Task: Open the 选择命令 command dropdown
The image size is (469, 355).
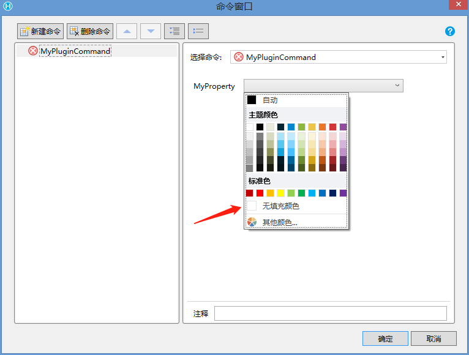Action: (339, 57)
